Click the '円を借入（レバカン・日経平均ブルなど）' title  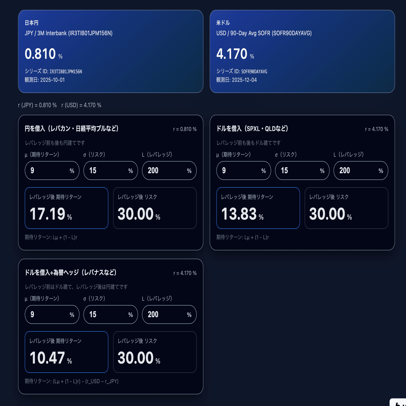click(x=72, y=128)
